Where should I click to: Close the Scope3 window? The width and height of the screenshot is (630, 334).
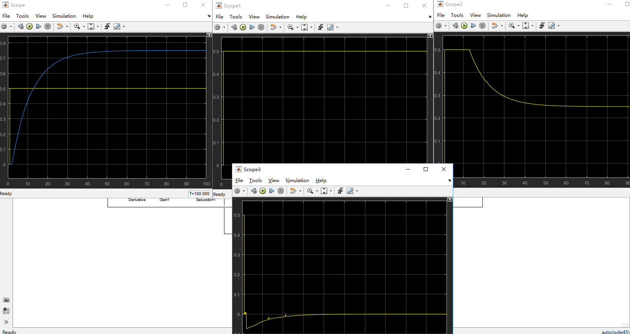tap(444, 169)
